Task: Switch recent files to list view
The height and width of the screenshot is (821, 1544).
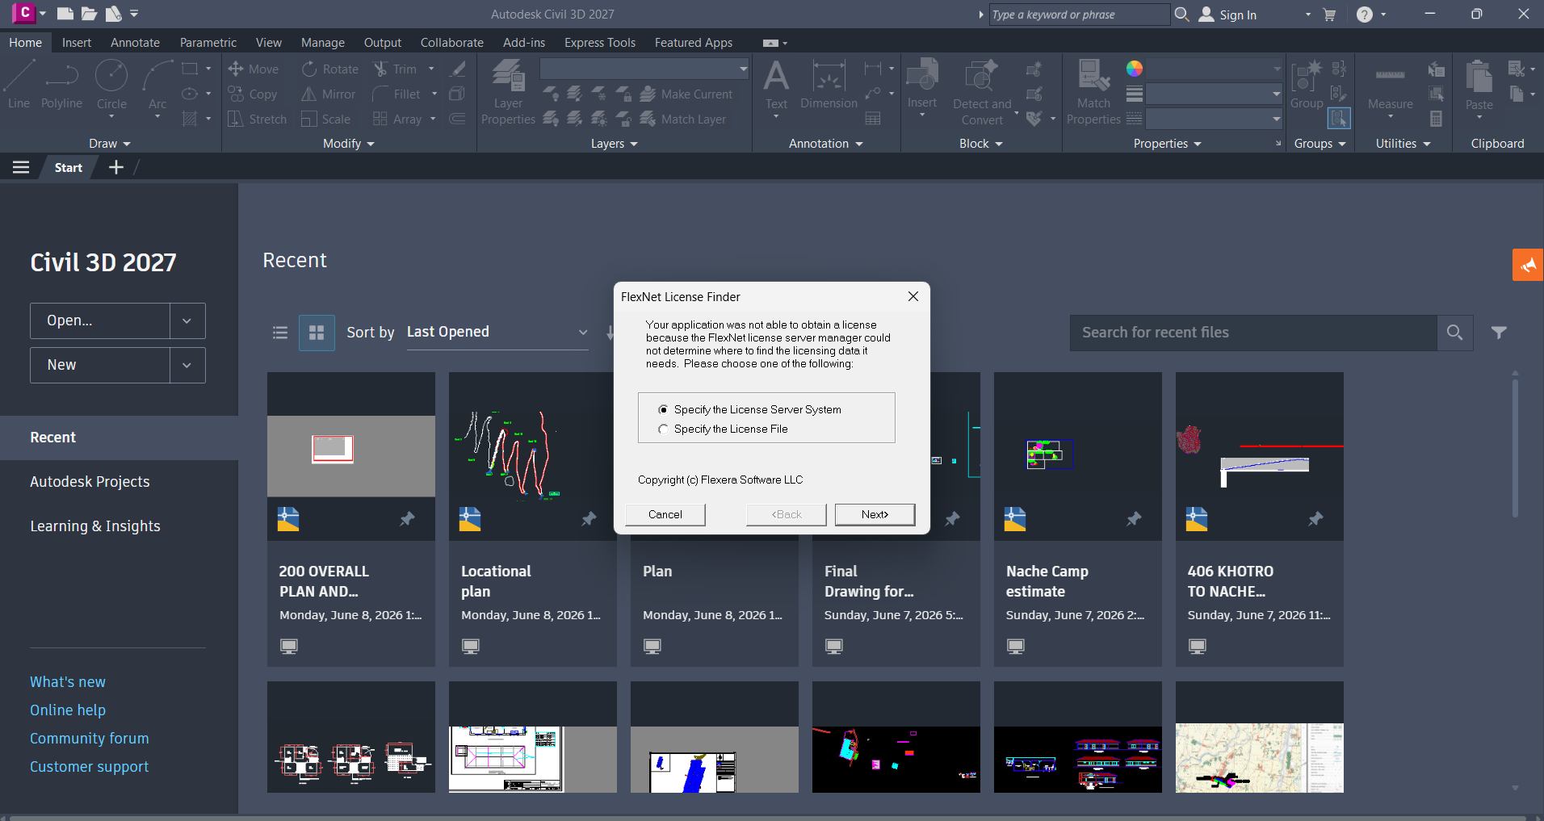Action: (x=280, y=333)
